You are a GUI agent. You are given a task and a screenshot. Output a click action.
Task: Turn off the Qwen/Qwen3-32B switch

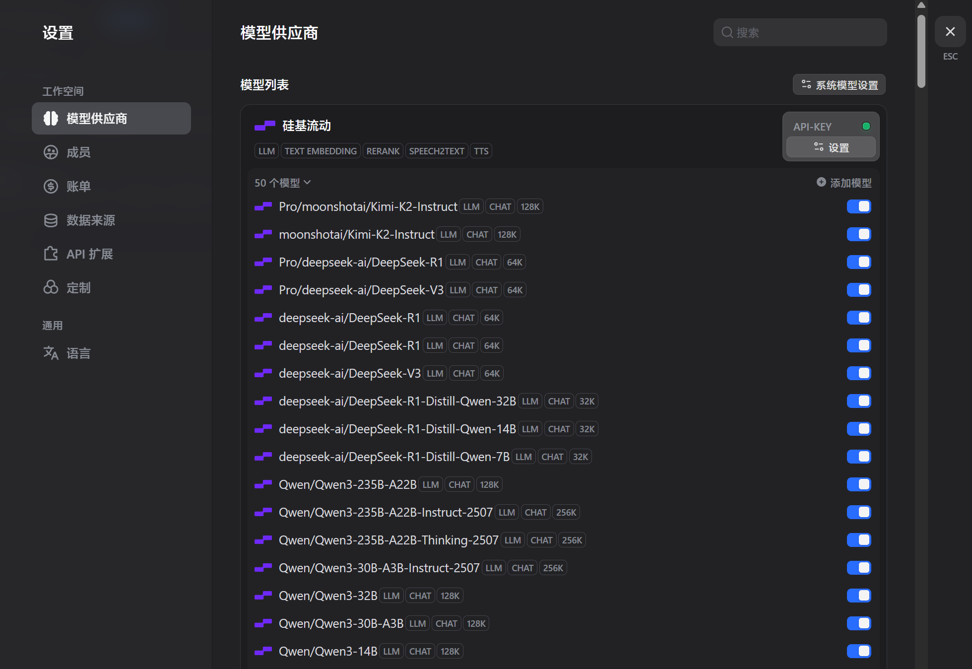point(859,596)
